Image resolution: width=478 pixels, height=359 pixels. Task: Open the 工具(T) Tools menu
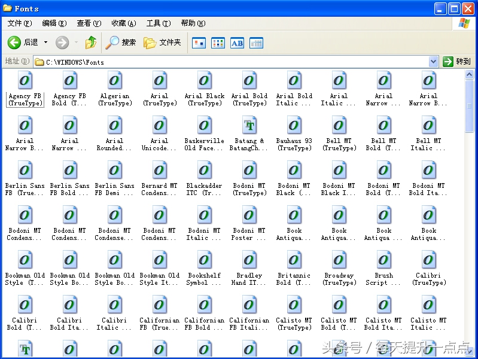tap(158, 23)
